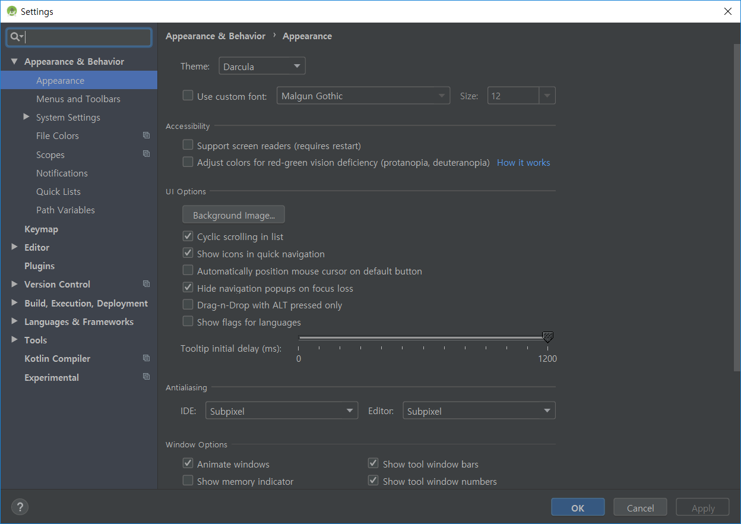This screenshot has height=524, width=741.
Task: Uncheck Show icons in quick navigation
Action: [188, 253]
